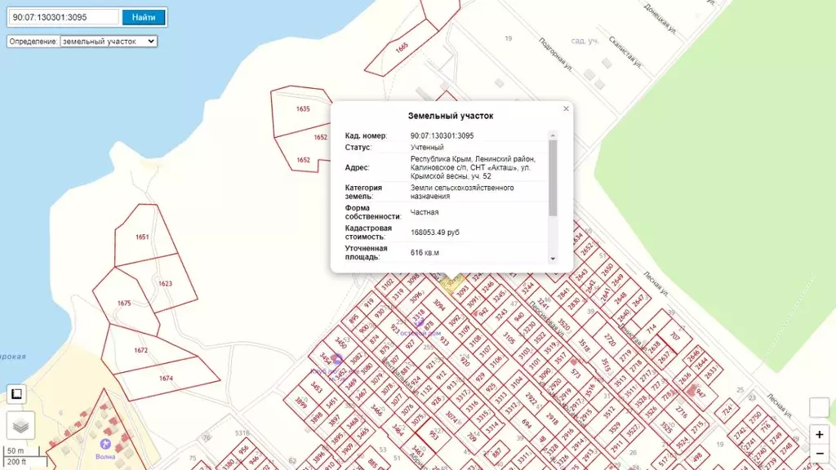This screenshot has width=836, height=470.
Task: Click the cadastral number search field
Action: 64,17
